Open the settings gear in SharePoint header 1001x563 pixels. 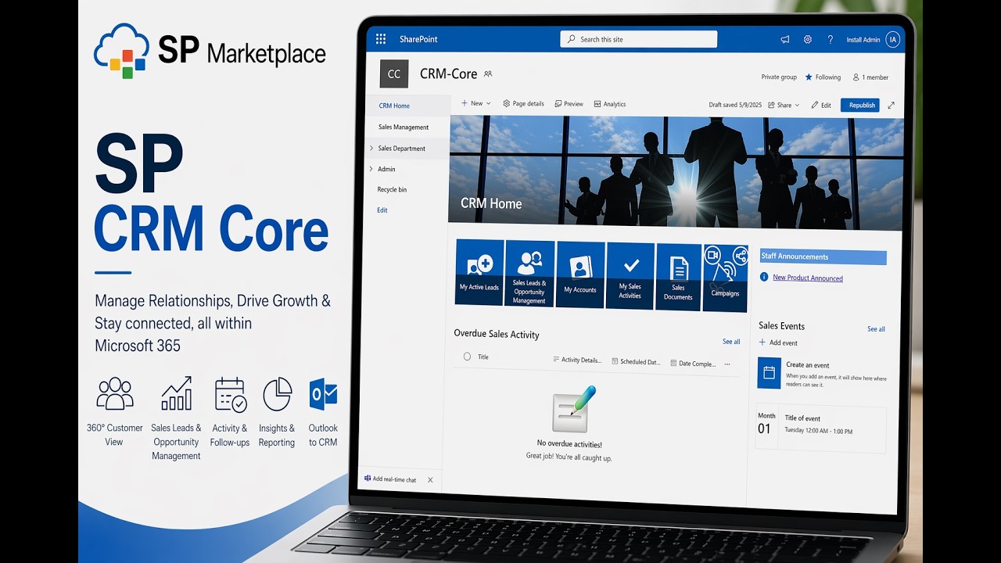[808, 40]
